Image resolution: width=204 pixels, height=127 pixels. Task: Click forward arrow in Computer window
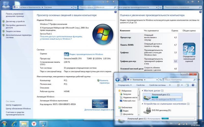pos(122,80)
